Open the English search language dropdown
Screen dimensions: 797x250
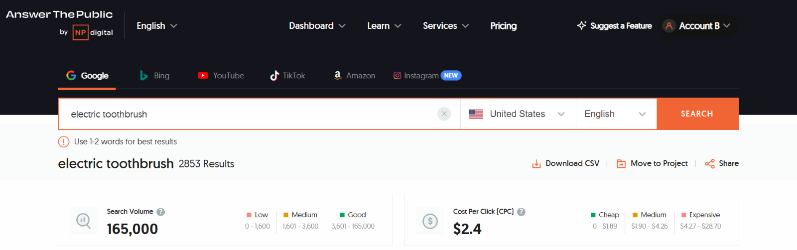pyautogui.click(x=616, y=114)
